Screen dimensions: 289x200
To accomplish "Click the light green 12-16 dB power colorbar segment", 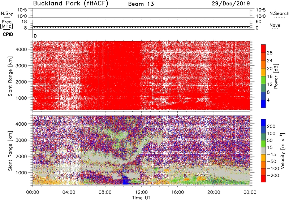I will pyautogui.click(x=263, y=80).
